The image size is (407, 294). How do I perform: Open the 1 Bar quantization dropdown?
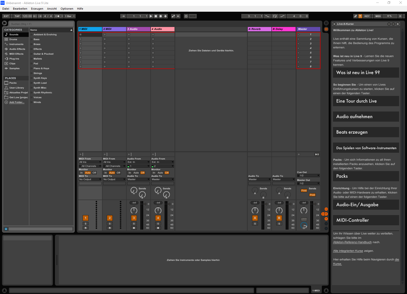tap(70, 16)
